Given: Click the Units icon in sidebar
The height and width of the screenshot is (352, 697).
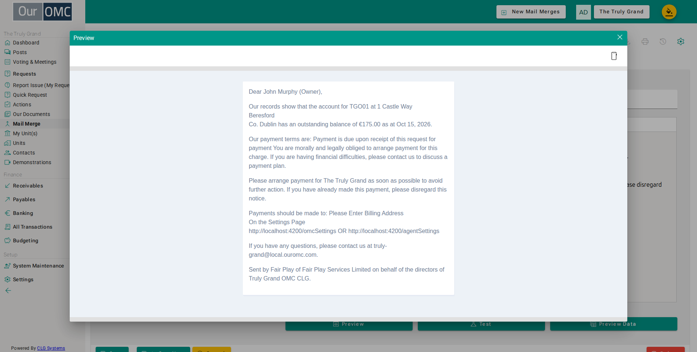Looking at the screenshot, I should [x=7, y=143].
